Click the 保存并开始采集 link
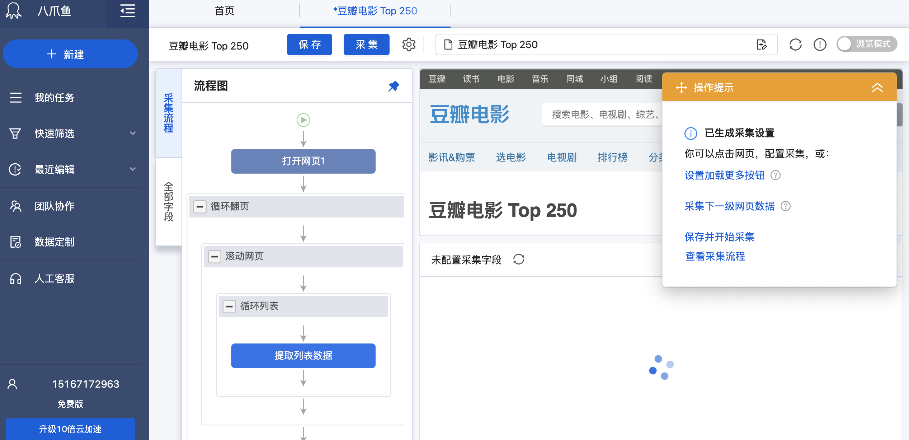Screen dimensions: 909x440 (x=719, y=237)
